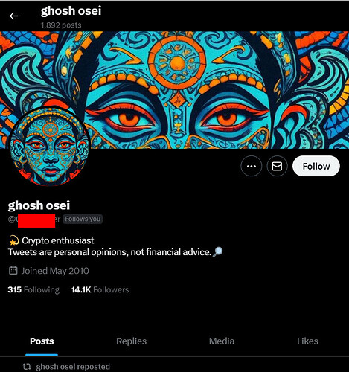This screenshot has width=349, height=372.
Task: Click the magnifying glass emoji in bio
Action: click(x=218, y=252)
